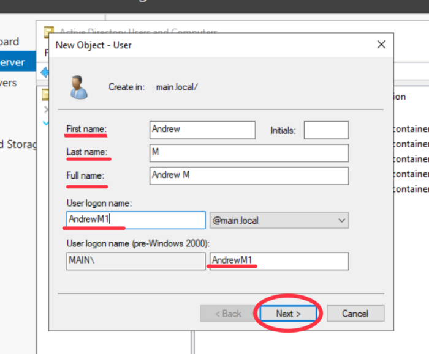The image size is (429, 354).
Task: Click the Next > button
Action: tap(288, 314)
